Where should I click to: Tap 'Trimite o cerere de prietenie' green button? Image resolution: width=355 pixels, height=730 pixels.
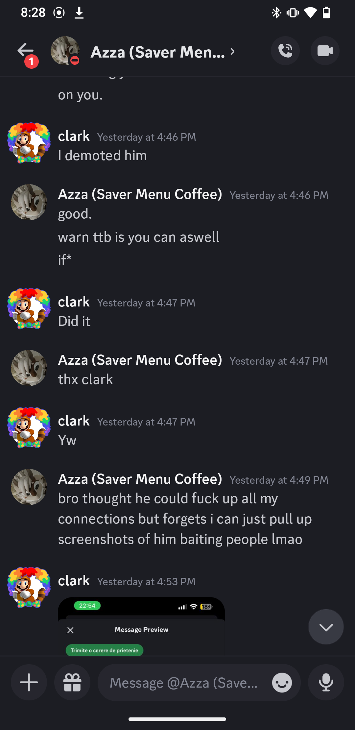click(105, 650)
